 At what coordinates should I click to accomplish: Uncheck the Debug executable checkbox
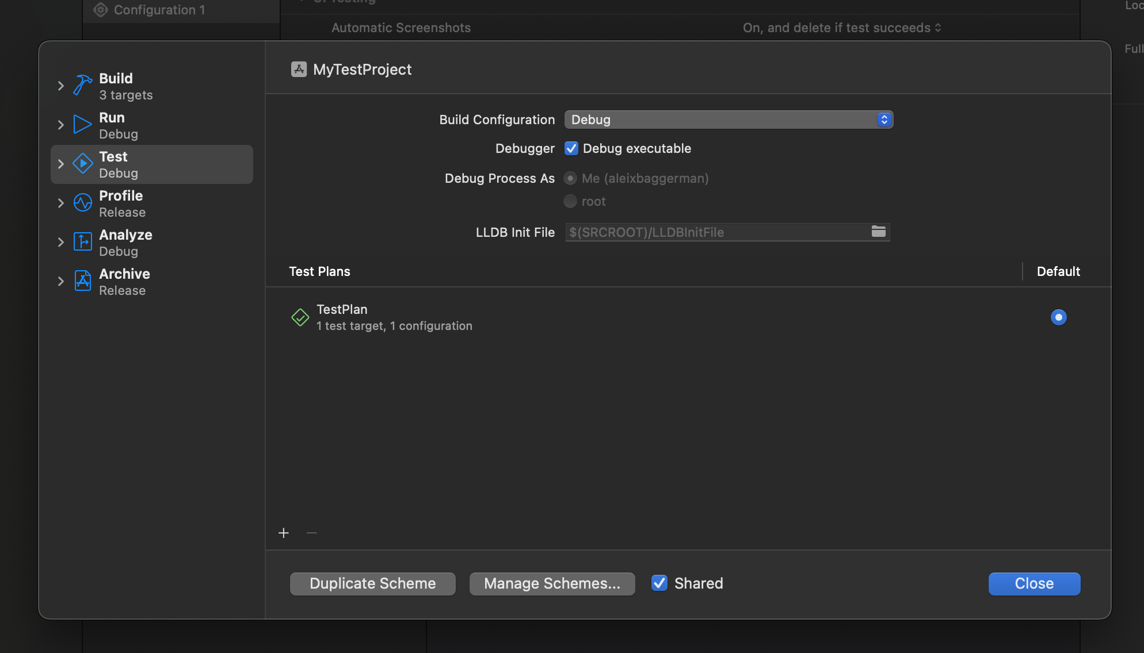(x=571, y=148)
